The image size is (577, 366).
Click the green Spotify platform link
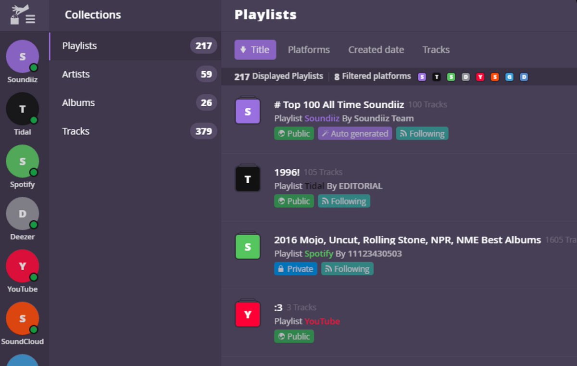pyautogui.click(x=319, y=253)
